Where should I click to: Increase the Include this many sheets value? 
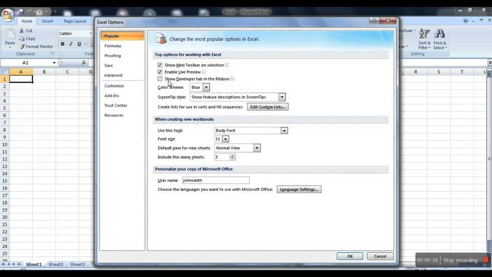point(232,155)
